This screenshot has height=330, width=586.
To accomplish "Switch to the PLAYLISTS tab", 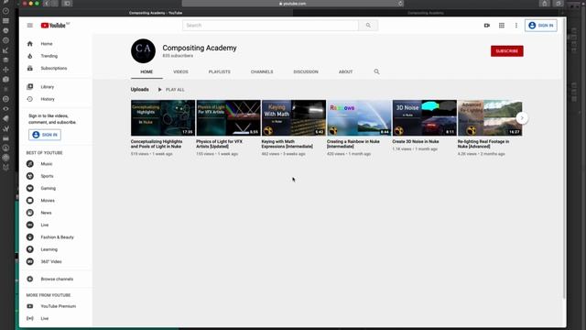I will pyautogui.click(x=220, y=71).
